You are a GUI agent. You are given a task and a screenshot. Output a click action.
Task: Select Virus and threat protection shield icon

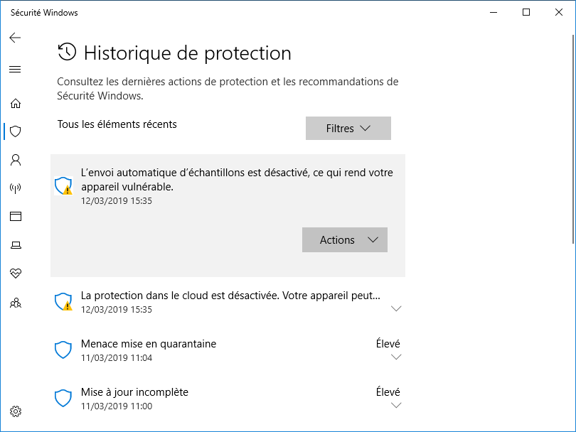point(16,131)
